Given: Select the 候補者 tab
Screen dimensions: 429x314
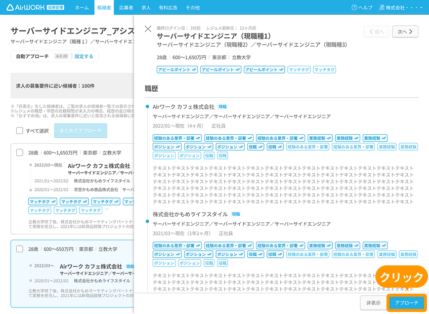Looking at the screenshot, I should [x=104, y=8].
